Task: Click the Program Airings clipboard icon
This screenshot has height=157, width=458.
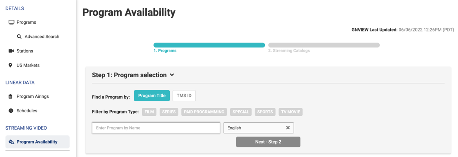Action: pos(11,96)
